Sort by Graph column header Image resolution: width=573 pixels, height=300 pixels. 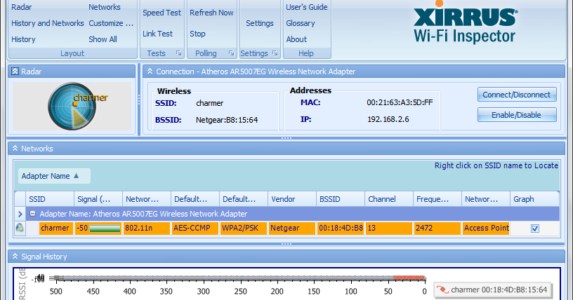(x=534, y=199)
